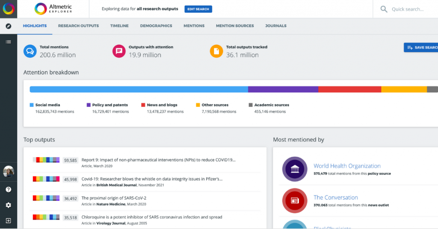The height and width of the screenshot is (229, 438).
Task: Click the Altmetric rainbow logo in the sidebar
Action: tap(9, 9)
